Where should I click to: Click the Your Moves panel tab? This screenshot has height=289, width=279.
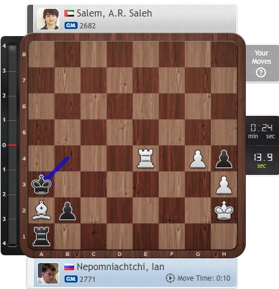pos(262,63)
